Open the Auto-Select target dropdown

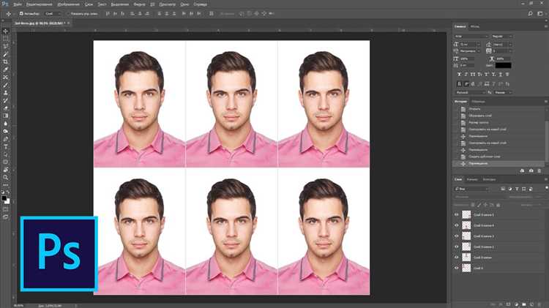[53, 14]
